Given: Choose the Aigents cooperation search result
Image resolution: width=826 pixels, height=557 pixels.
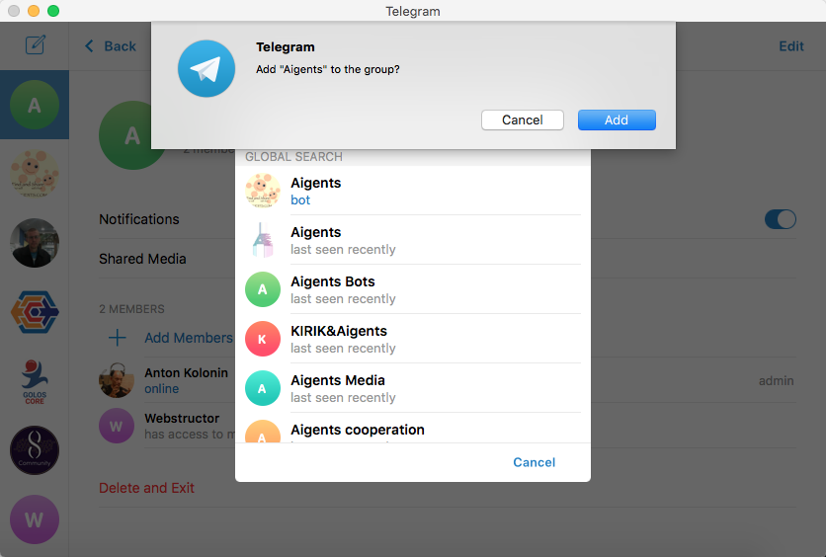Looking at the screenshot, I should click(412, 429).
